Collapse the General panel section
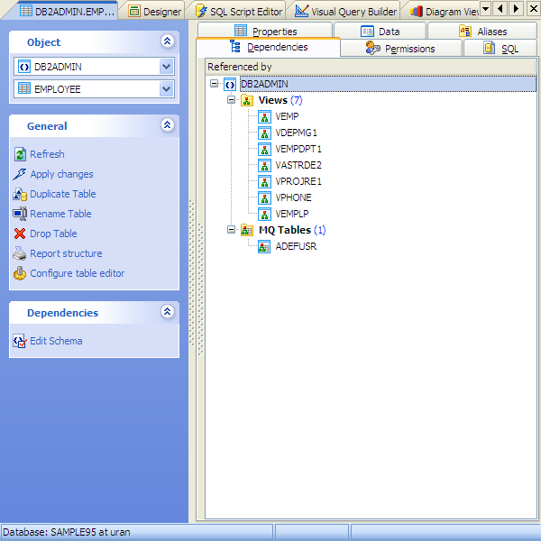 tap(166, 126)
